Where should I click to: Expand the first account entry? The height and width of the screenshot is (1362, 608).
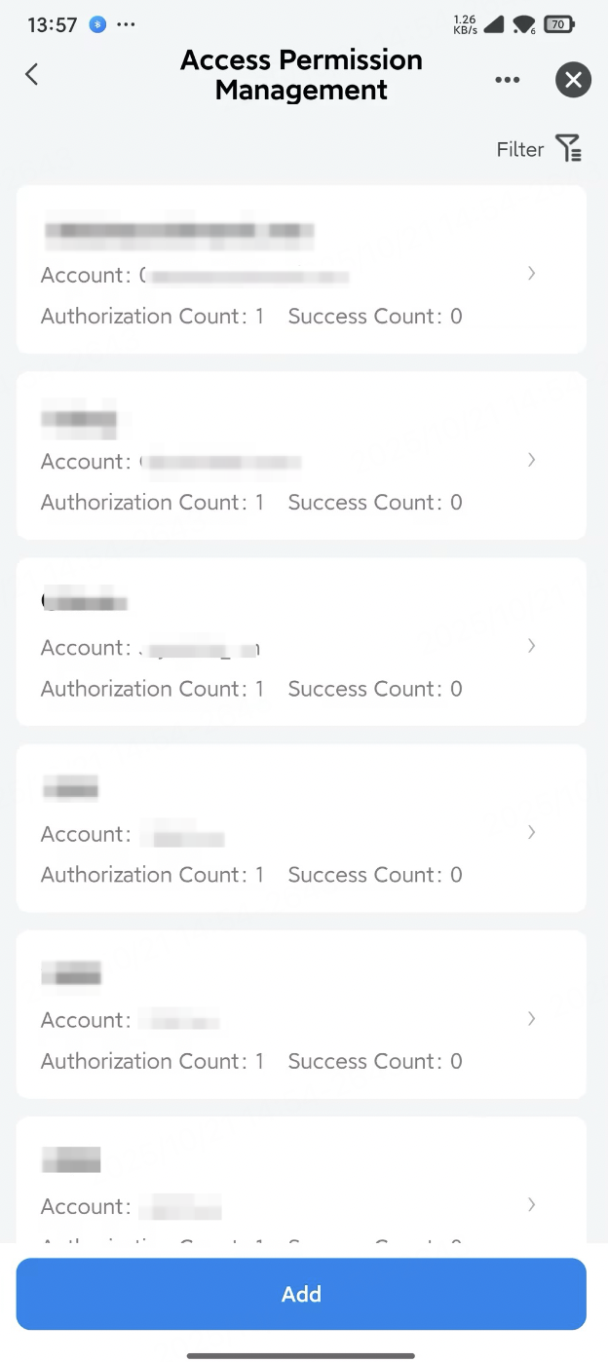[531, 274]
